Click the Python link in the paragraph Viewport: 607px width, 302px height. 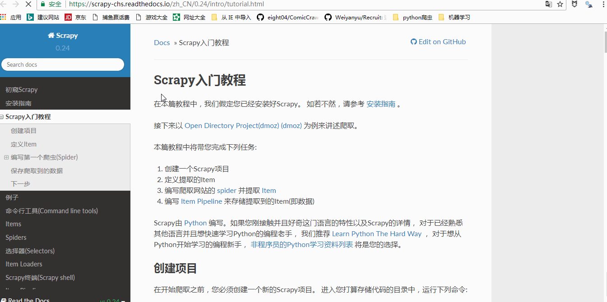point(195,223)
